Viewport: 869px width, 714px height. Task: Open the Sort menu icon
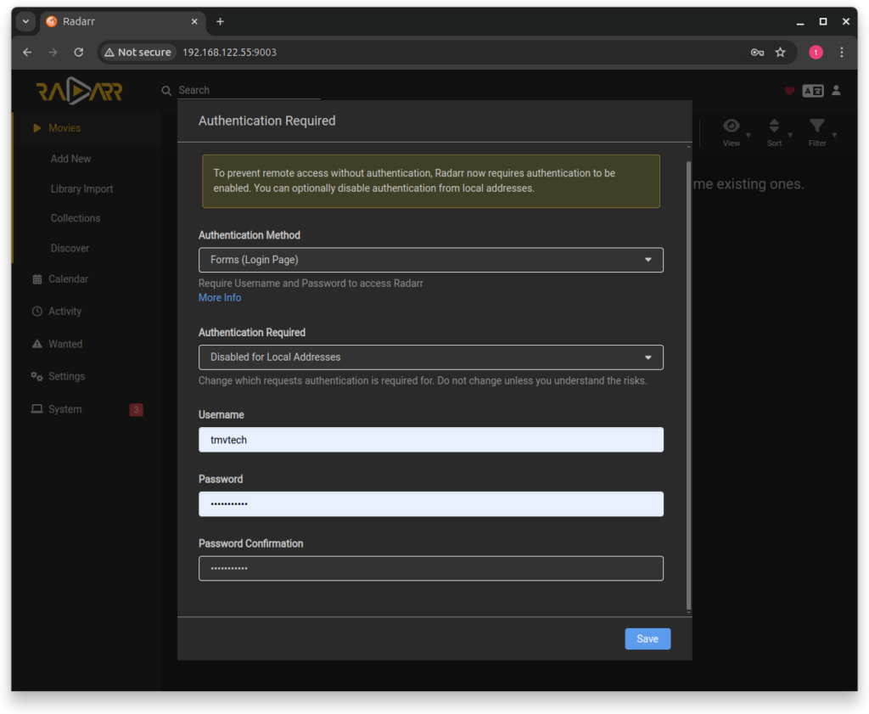click(774, 126)
